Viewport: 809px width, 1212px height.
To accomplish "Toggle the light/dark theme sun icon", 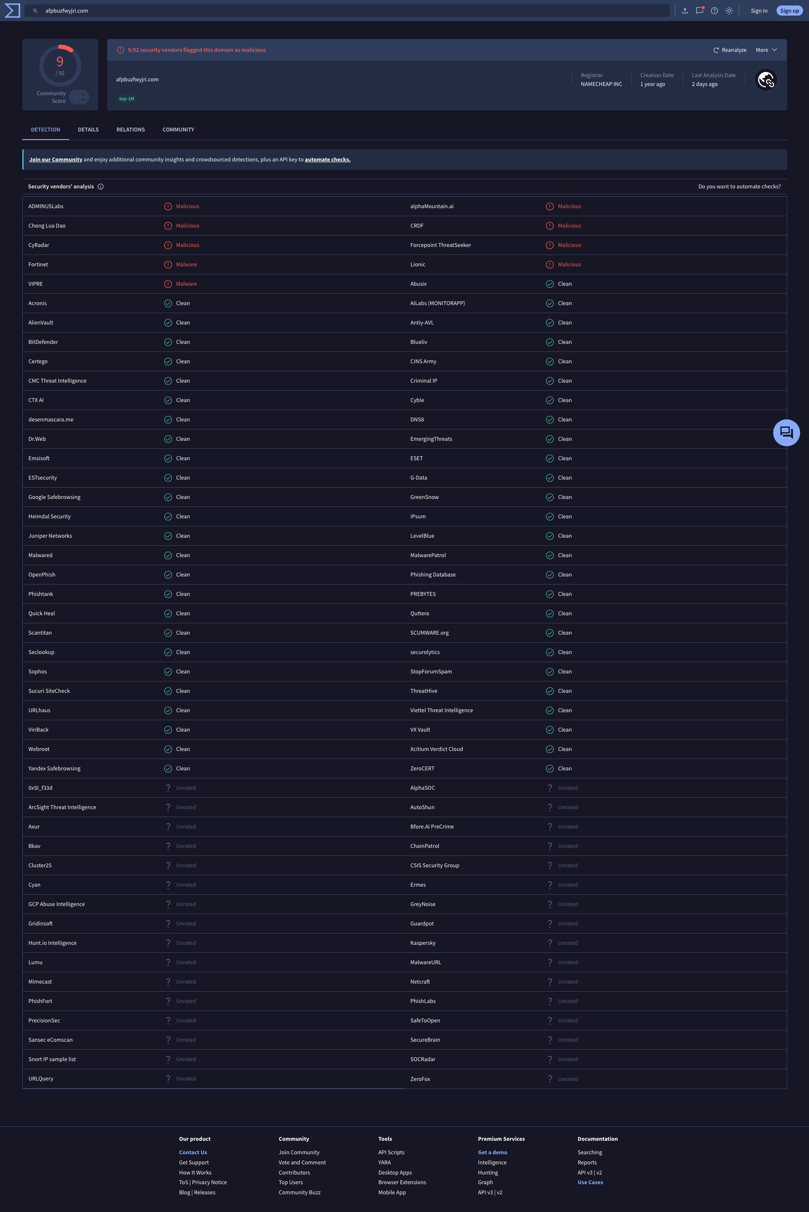I will pos(729,11).
